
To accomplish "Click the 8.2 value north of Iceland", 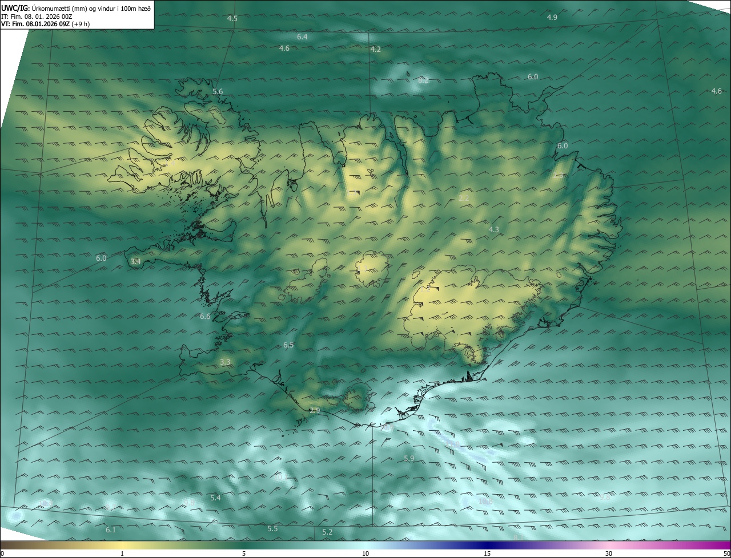I will (x=423, y=80).
